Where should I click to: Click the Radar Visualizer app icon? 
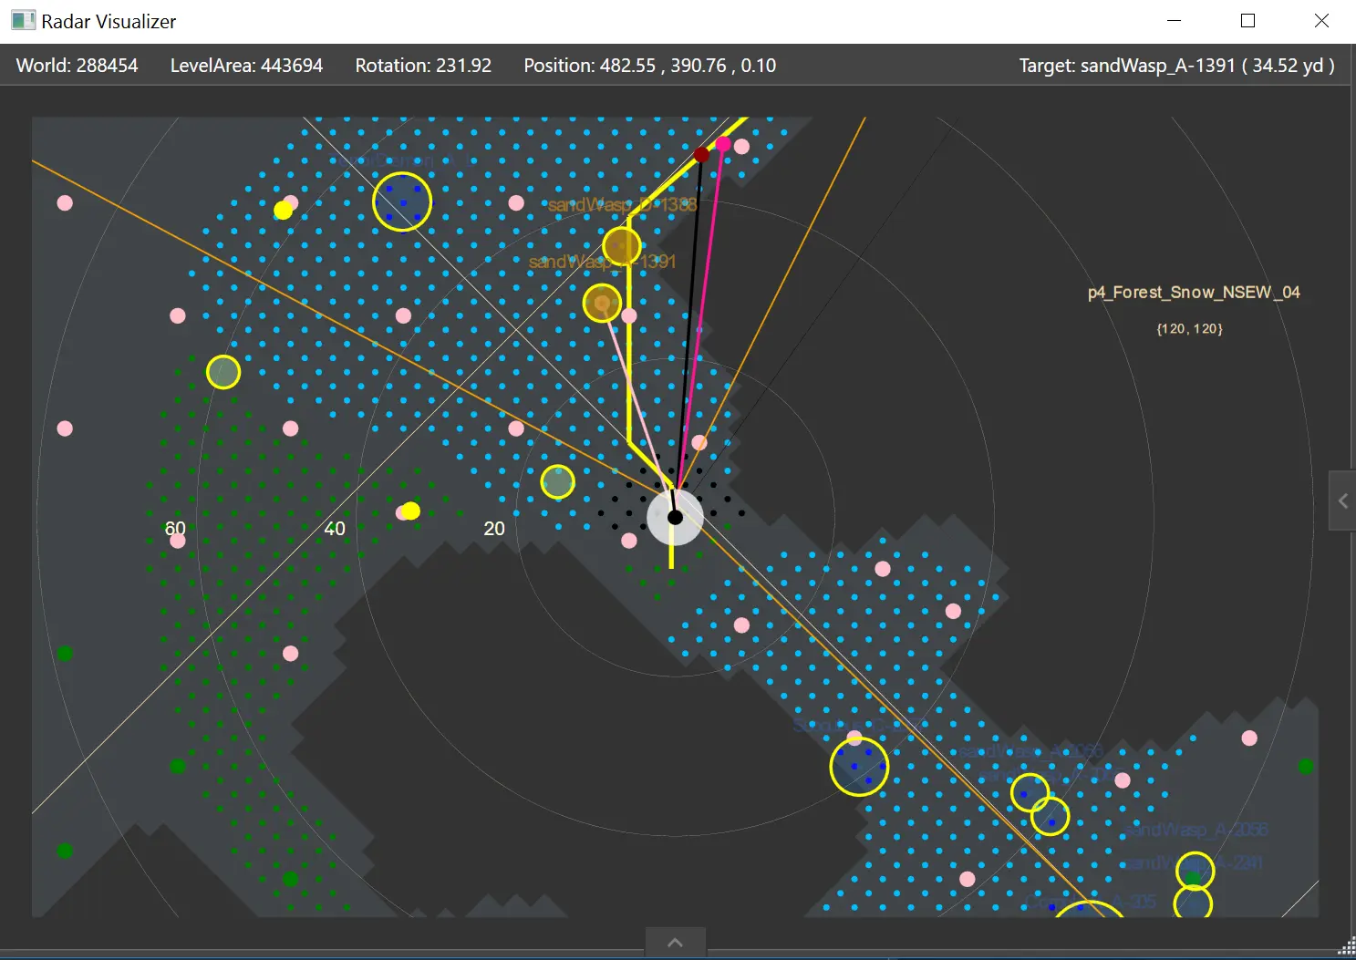click(23, 21)
